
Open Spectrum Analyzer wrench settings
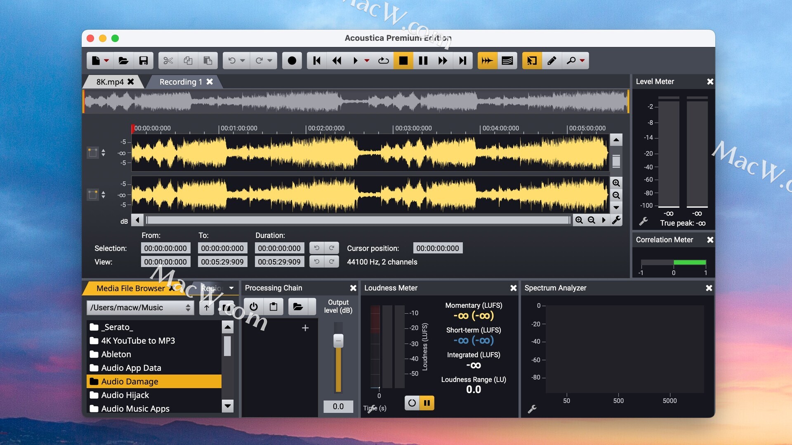click(532, 409)
